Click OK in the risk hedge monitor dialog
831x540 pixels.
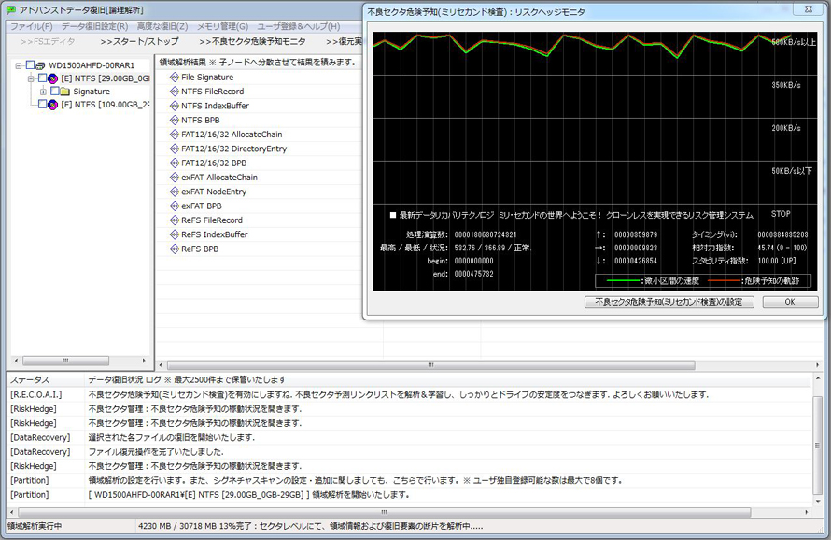(x=790, y=302)
